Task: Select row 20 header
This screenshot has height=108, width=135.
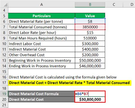Action: pyautogui.click(x=4, y=99)
